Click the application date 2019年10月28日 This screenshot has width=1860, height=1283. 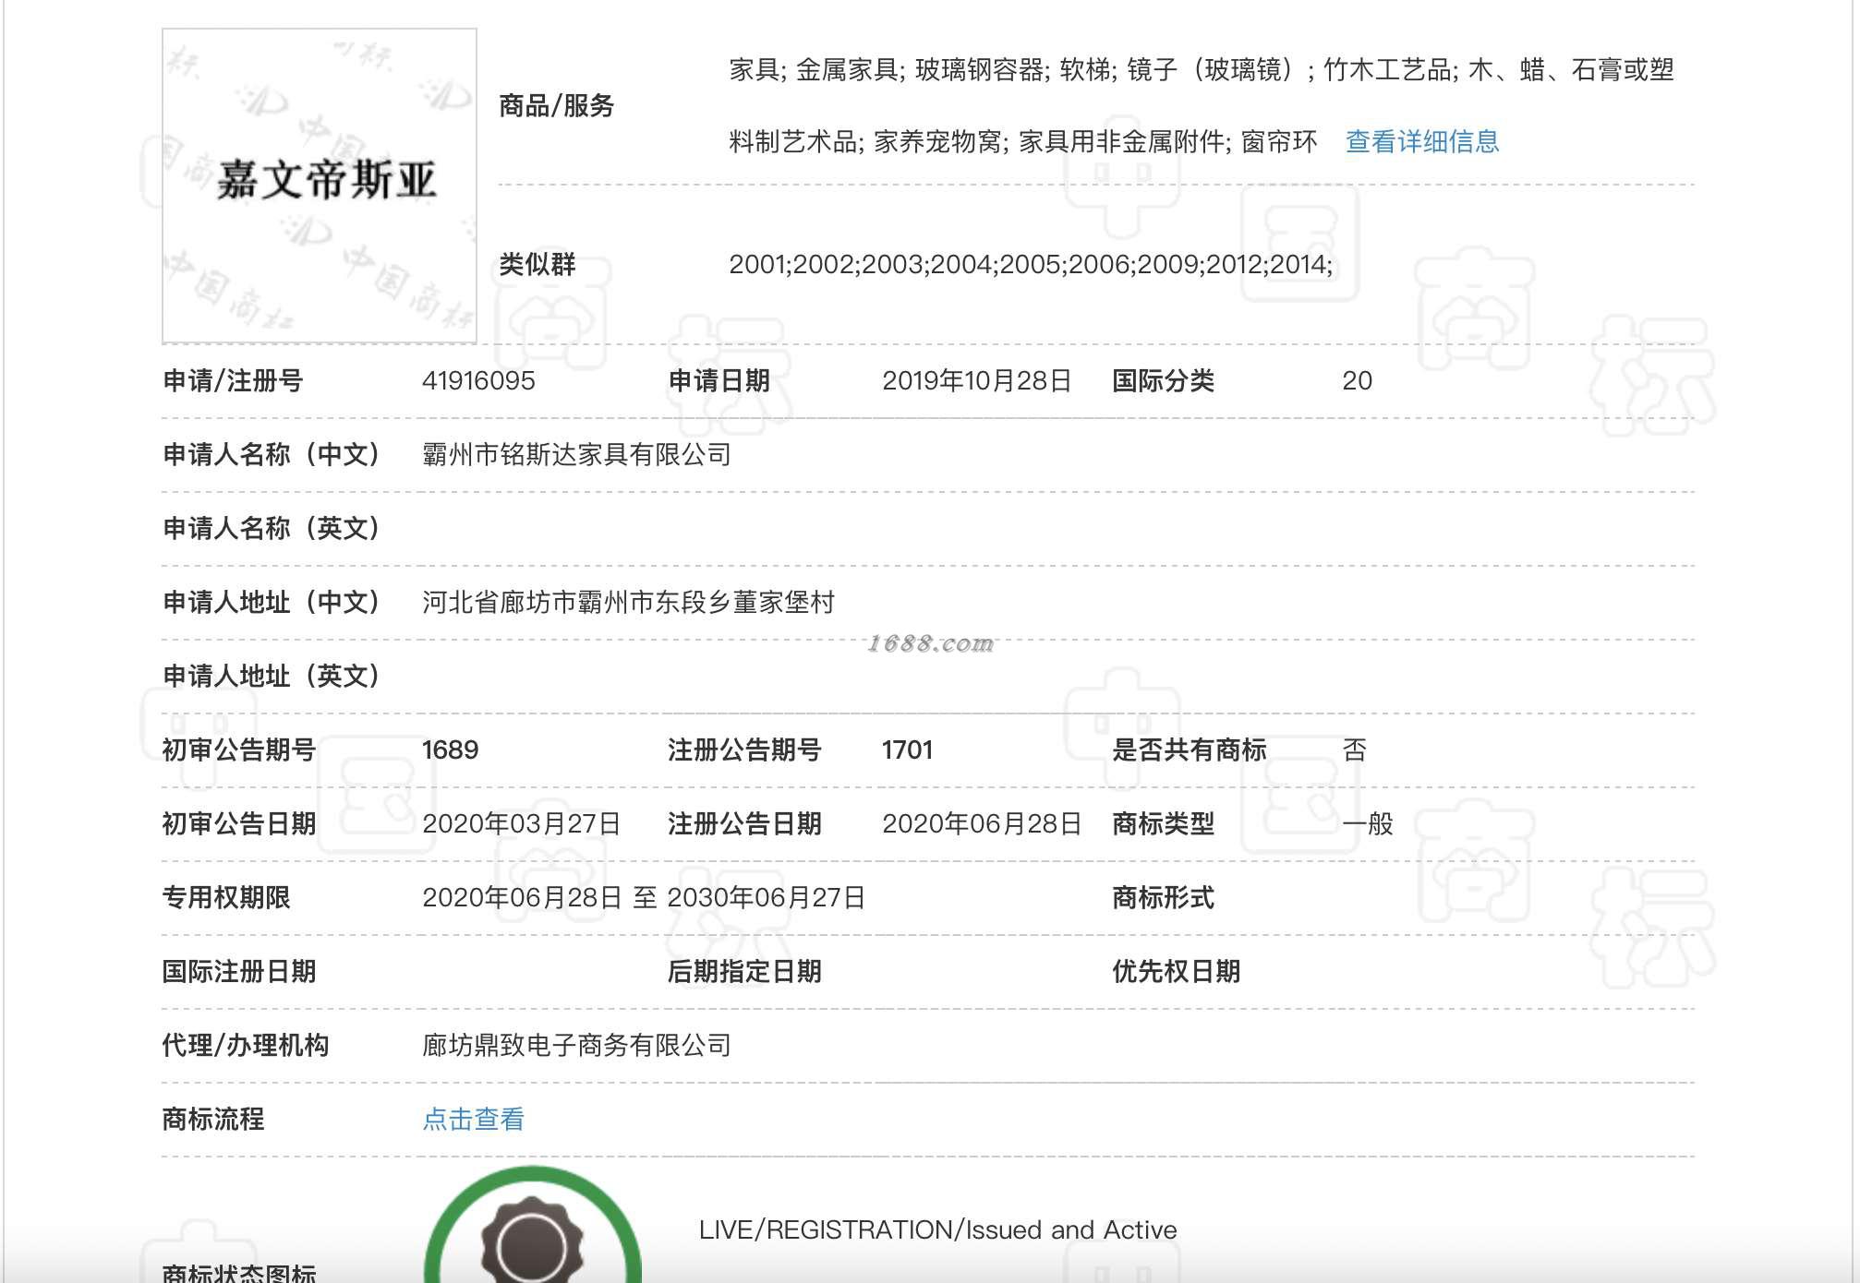pyautogui.click(x=976, y=380)
